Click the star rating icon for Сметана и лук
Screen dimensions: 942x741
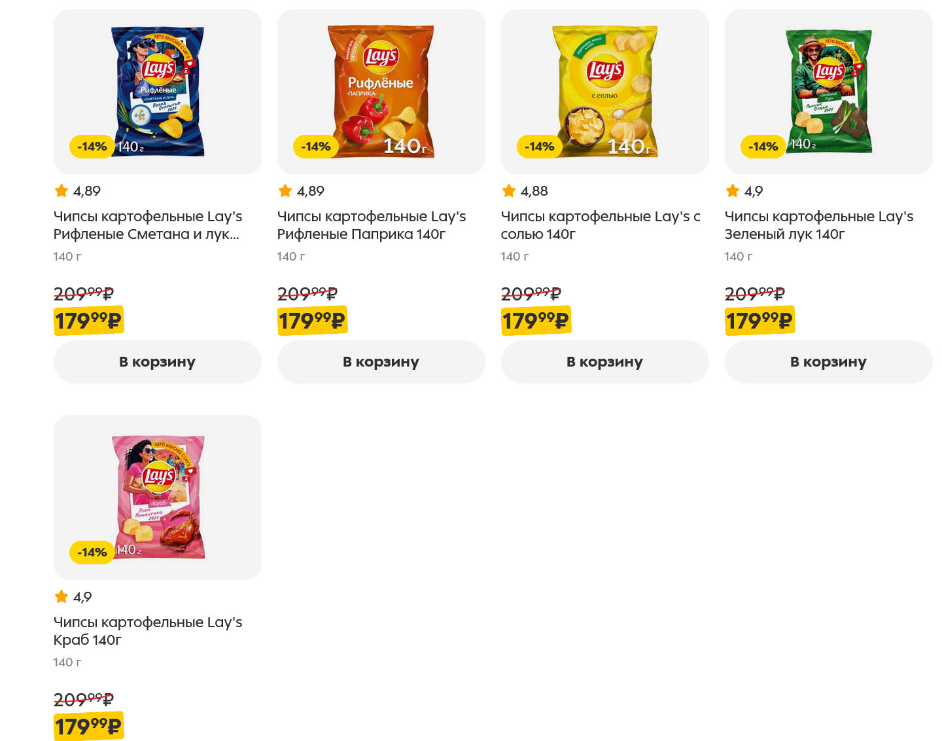pyautogui.click(x=61, y=190)
